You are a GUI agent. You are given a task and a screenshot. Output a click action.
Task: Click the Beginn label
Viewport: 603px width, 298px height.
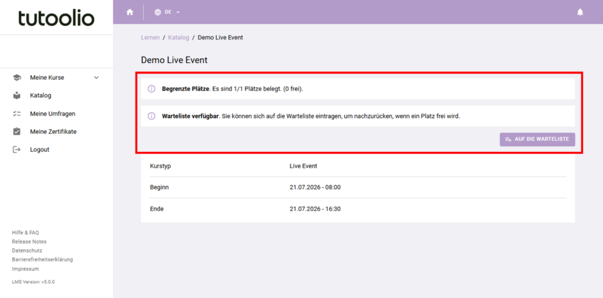coord(159,187)
